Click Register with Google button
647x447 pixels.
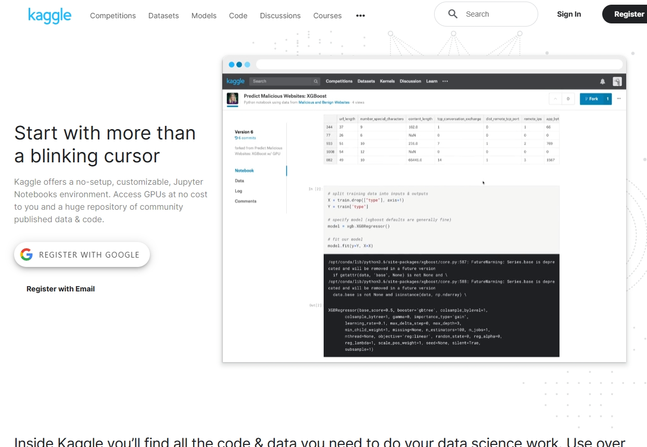point(82,254)
